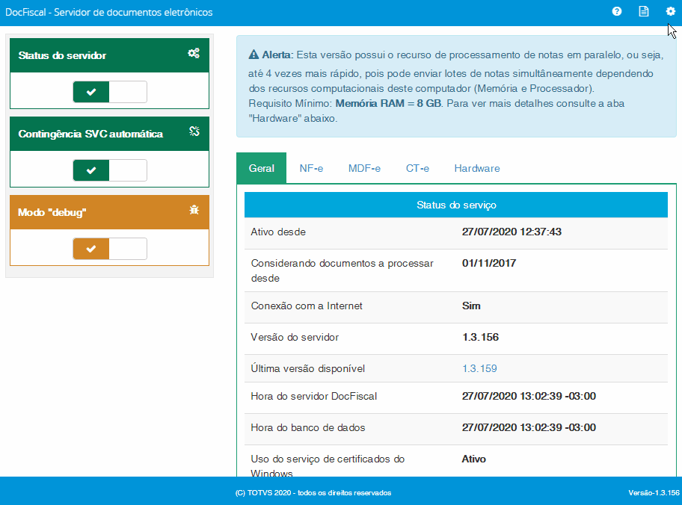Click the Hora do banco de dados label
The width and height of the screenshot is (682, 505).
coord(308,427)
